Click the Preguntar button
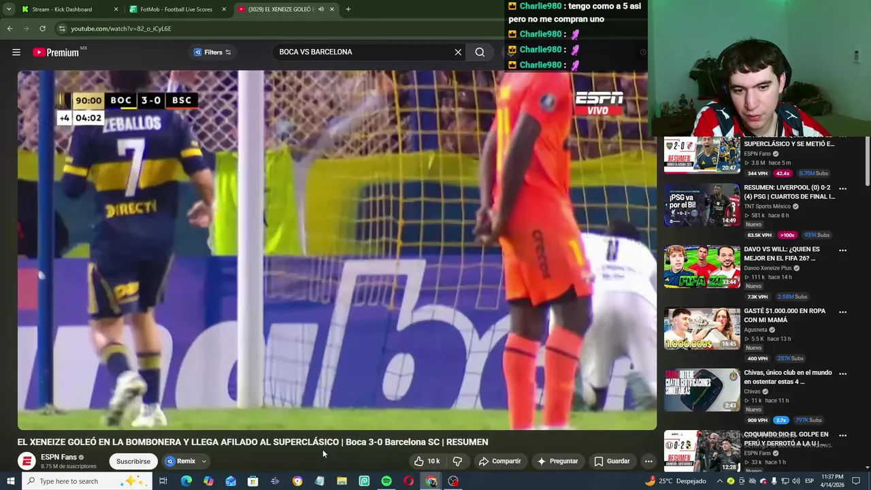871x490 pixels. tap(557, 461)
